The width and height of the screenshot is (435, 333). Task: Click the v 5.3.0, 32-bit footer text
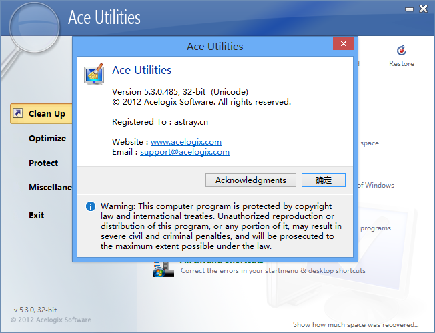coord(35,310)
